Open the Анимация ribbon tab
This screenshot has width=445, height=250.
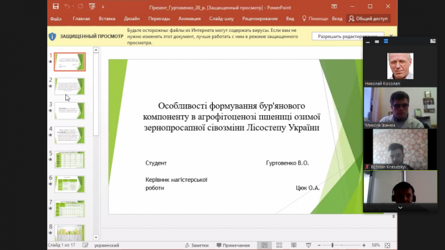(x=189, y=19)
